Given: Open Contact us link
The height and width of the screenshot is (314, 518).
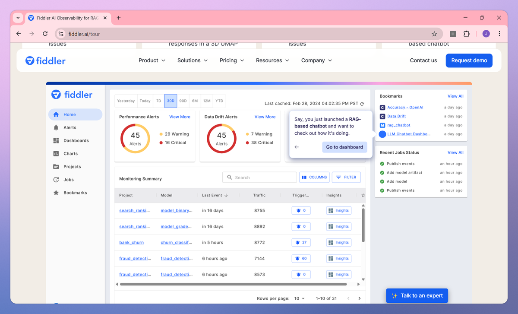Looking at the screenshot, I should [x=423, y=60].
